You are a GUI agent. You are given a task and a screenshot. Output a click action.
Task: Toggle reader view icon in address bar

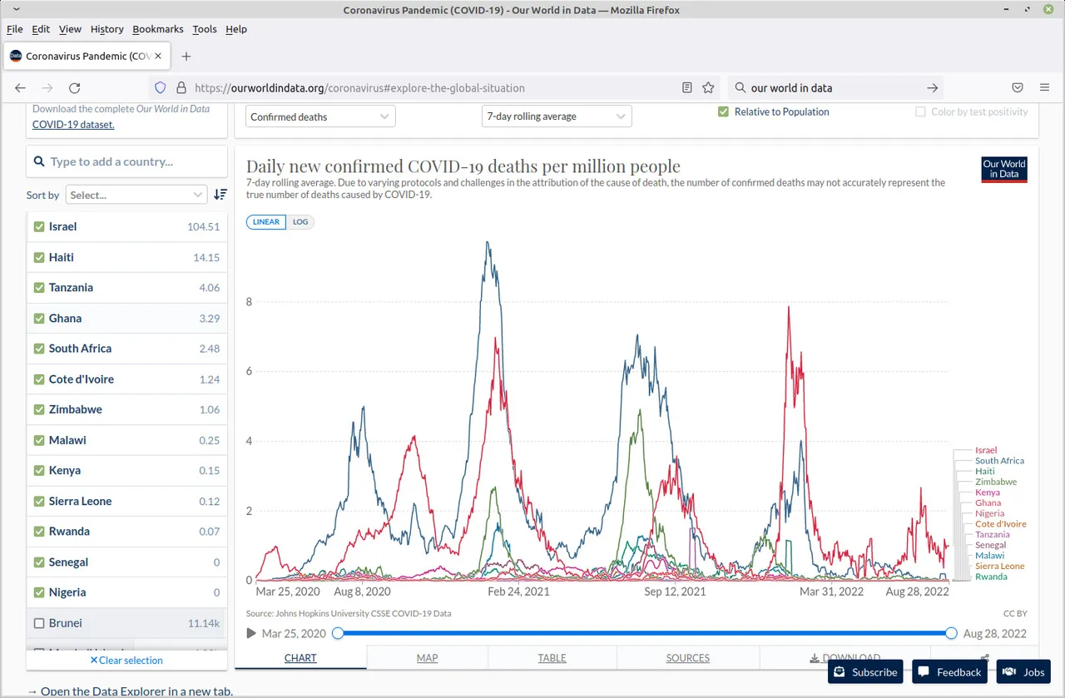(x=687, y=87)
